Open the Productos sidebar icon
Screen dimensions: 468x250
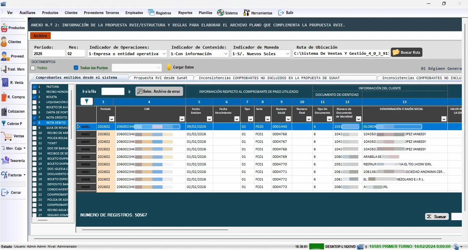pyautogui.click(x=4, y=28)
